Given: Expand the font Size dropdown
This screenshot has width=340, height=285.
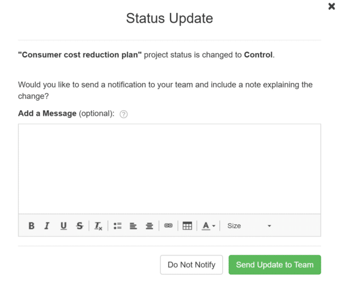Looking at the screenshot, I should click(249, 226).
